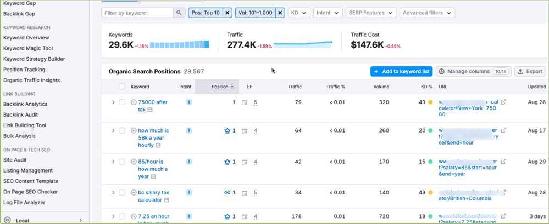The width and height of the screenshot is (549, 224).
Task: Click the crown featured snippet icon in 58k row
Action: pyautogui.click(x=227, y=131)
